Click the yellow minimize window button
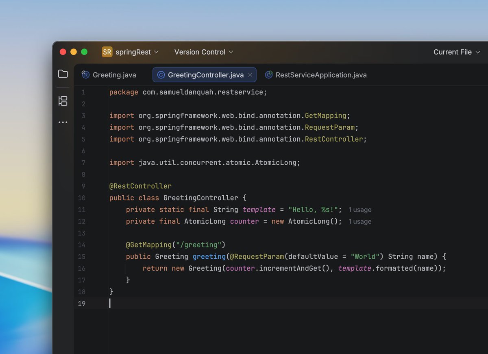The image size is (488, 354). 74,52
